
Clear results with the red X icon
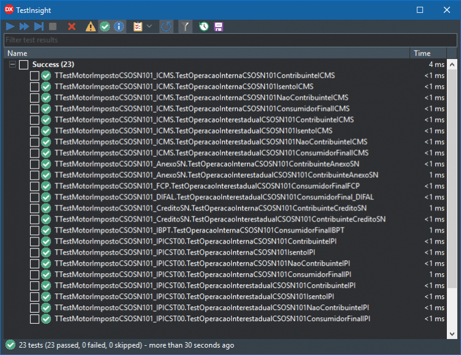(72, 27)
